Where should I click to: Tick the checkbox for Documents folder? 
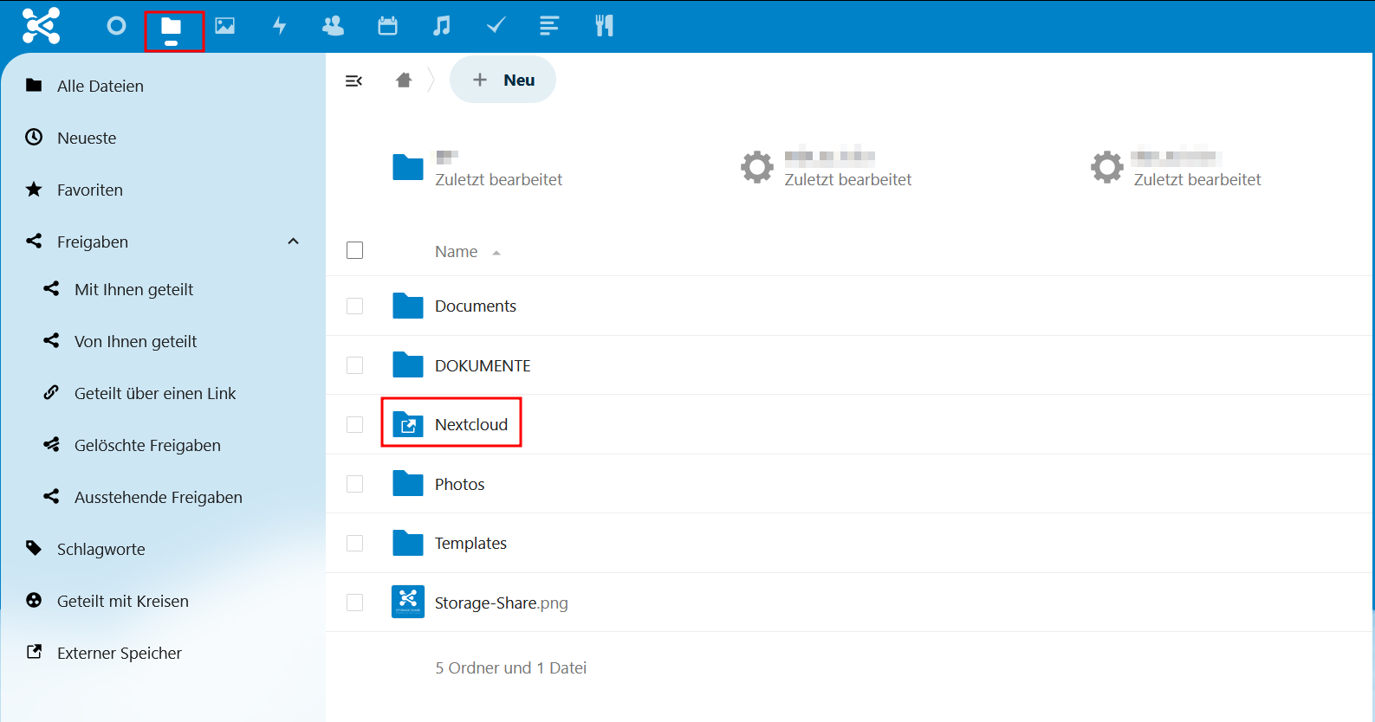click(x=354, y=306)
